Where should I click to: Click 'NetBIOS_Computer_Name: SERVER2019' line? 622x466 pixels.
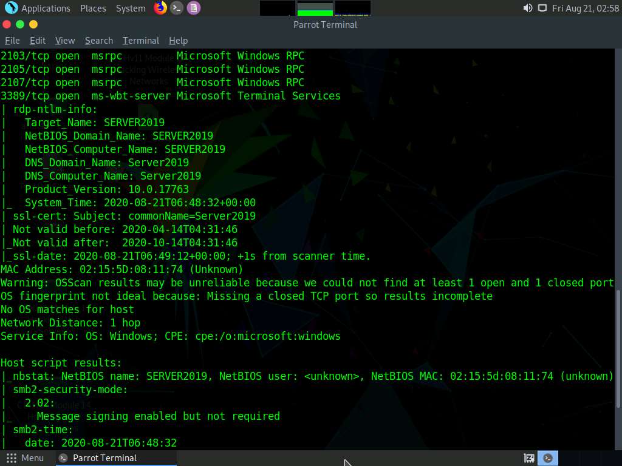pos(125,149)
